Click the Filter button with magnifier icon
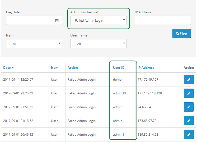The width and height of the screenshot is (197, 142). (182, 34)
